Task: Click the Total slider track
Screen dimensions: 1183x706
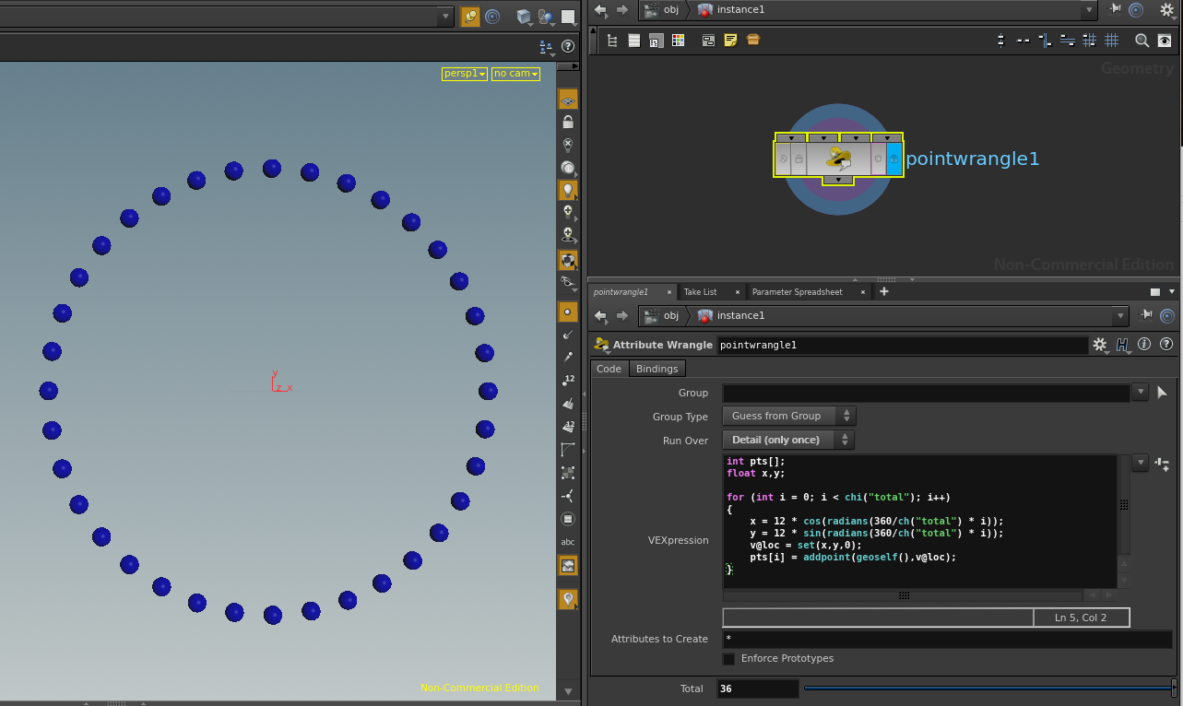Action: [x=987, y=688]
